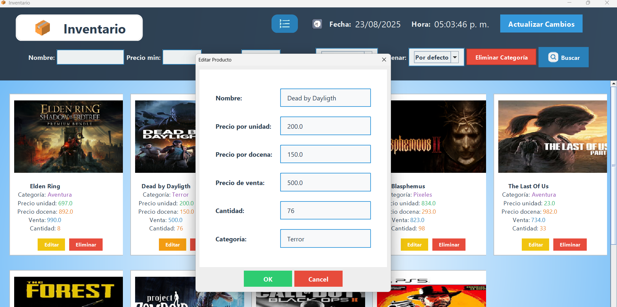This screenshot has width=617, height=307.
Task: Confirm the edit with OK
Action: pyautogui.click(x=268, y=279)
